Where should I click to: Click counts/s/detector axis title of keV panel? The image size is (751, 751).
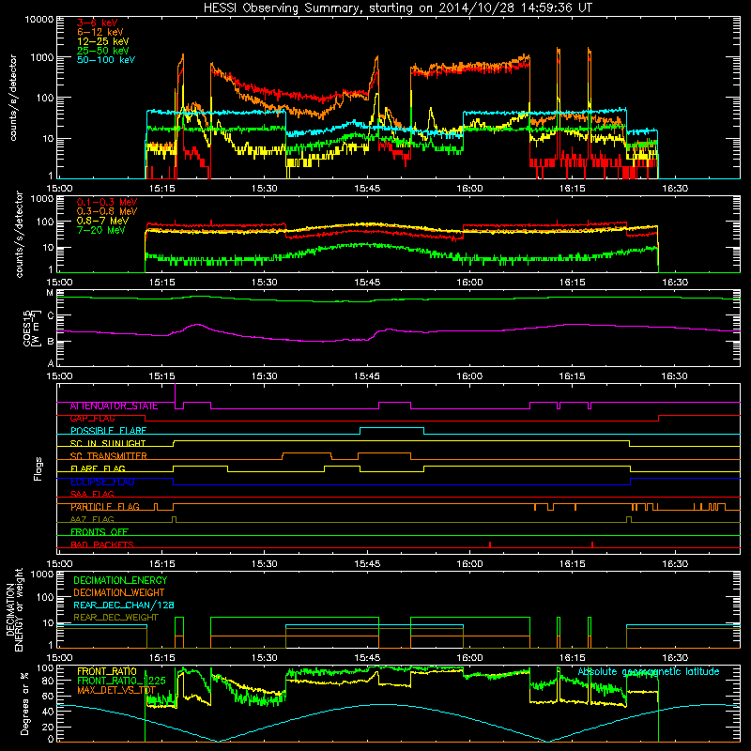(13, 98)
